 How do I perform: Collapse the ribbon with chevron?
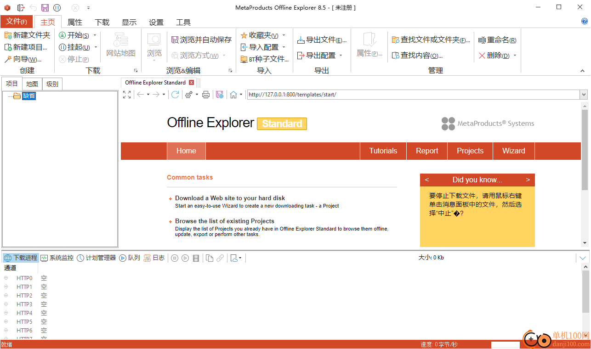(x=582, y=71)
